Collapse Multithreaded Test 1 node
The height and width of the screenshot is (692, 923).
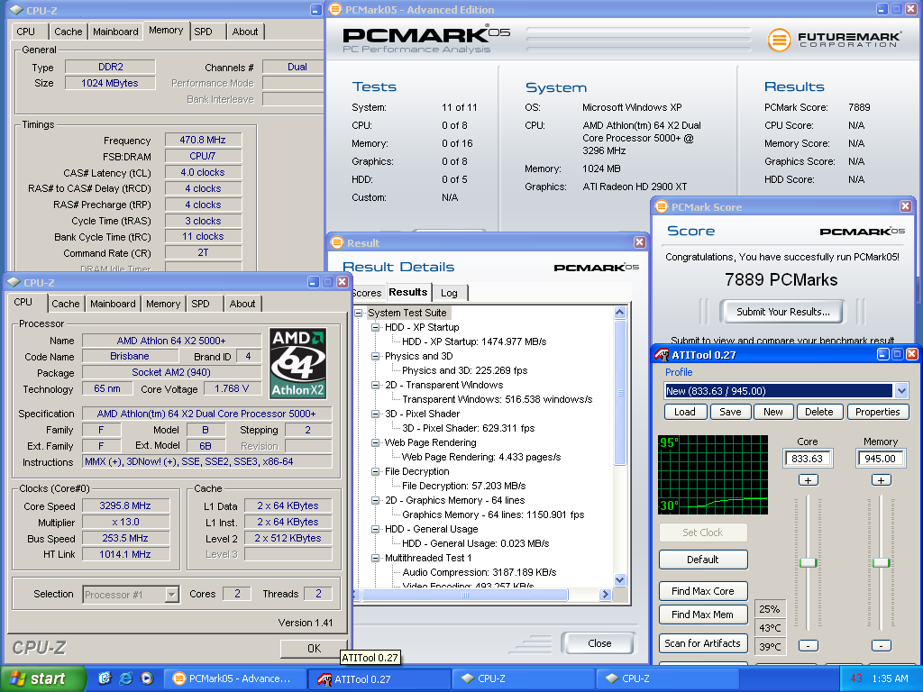coord(375,559)
